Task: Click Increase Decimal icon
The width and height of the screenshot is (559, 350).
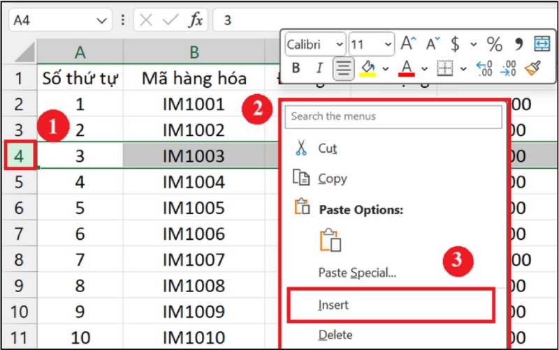Action: point(484,68)
